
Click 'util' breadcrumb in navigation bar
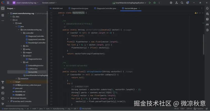[75, 109]
